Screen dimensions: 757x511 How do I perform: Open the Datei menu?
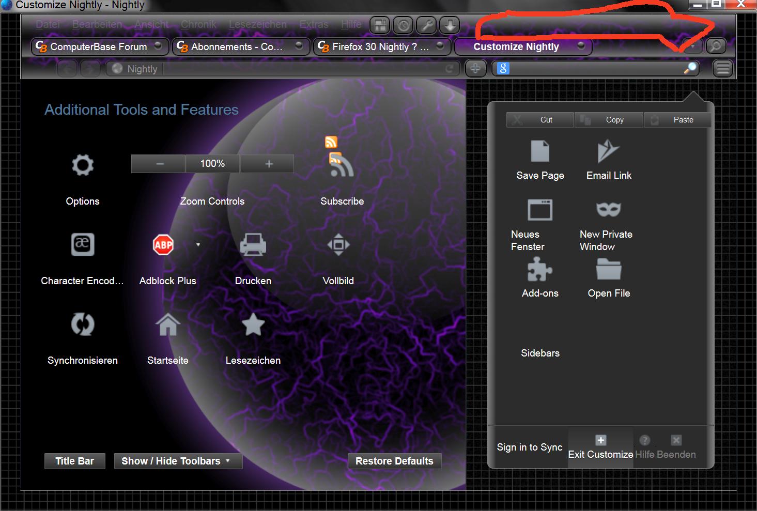(48, 24)
